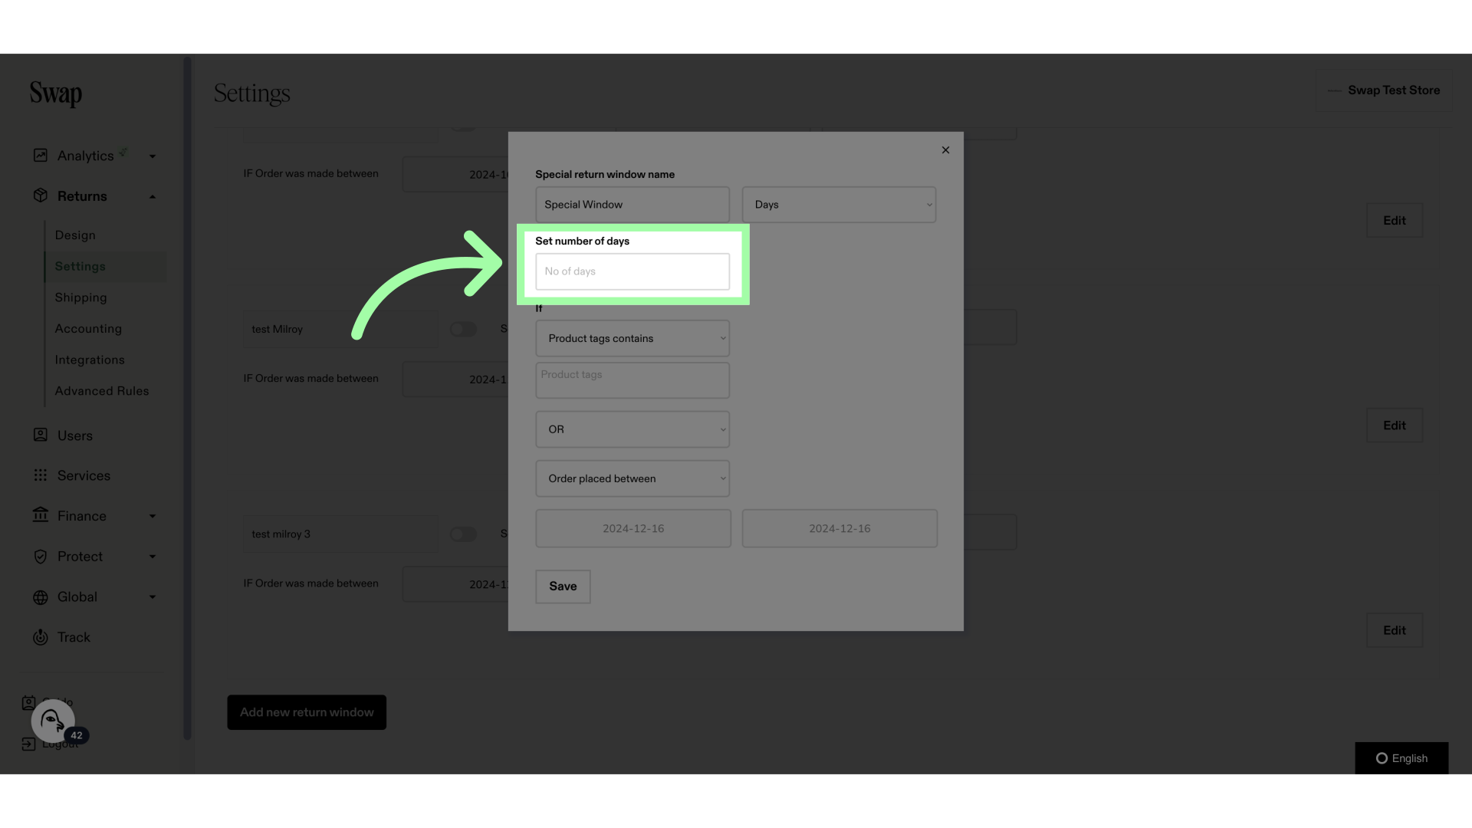
Task: Open the Order placed between dropdown
Action: click(632, 478)
